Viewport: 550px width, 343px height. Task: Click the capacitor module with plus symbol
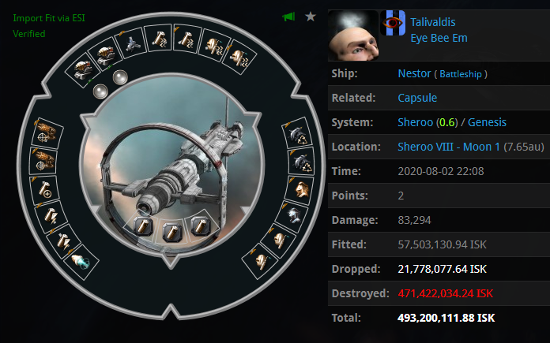point(45,190)
